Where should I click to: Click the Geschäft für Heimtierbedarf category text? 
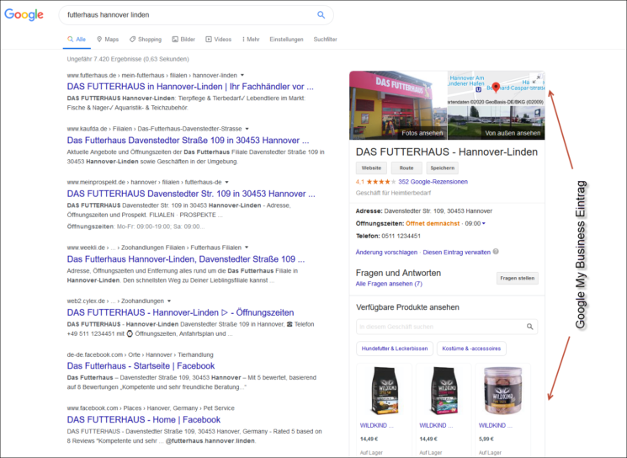click(394, 193)
